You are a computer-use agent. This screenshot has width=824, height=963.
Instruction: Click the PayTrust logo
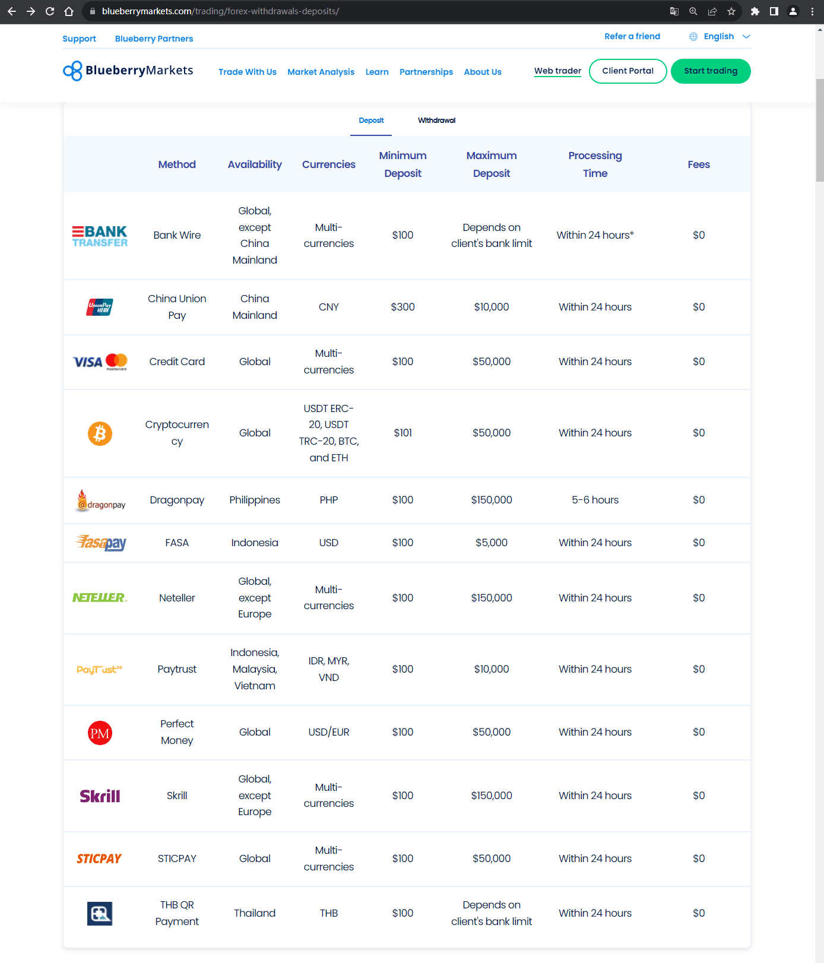pyautogui.click(x=99, y=670)
